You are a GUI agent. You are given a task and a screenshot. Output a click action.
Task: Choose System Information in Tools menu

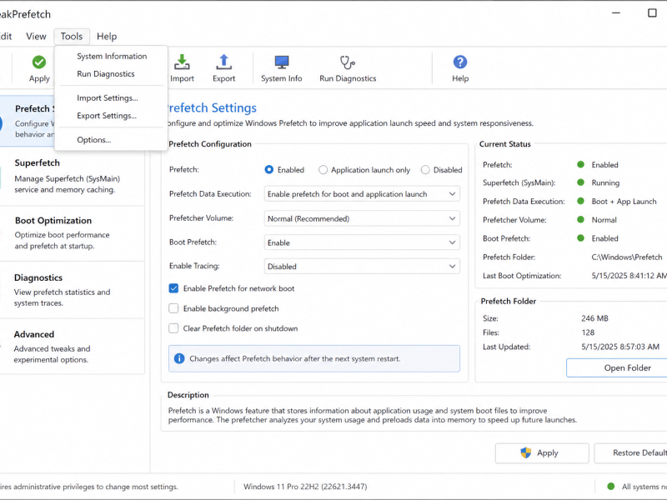(111, 56)
